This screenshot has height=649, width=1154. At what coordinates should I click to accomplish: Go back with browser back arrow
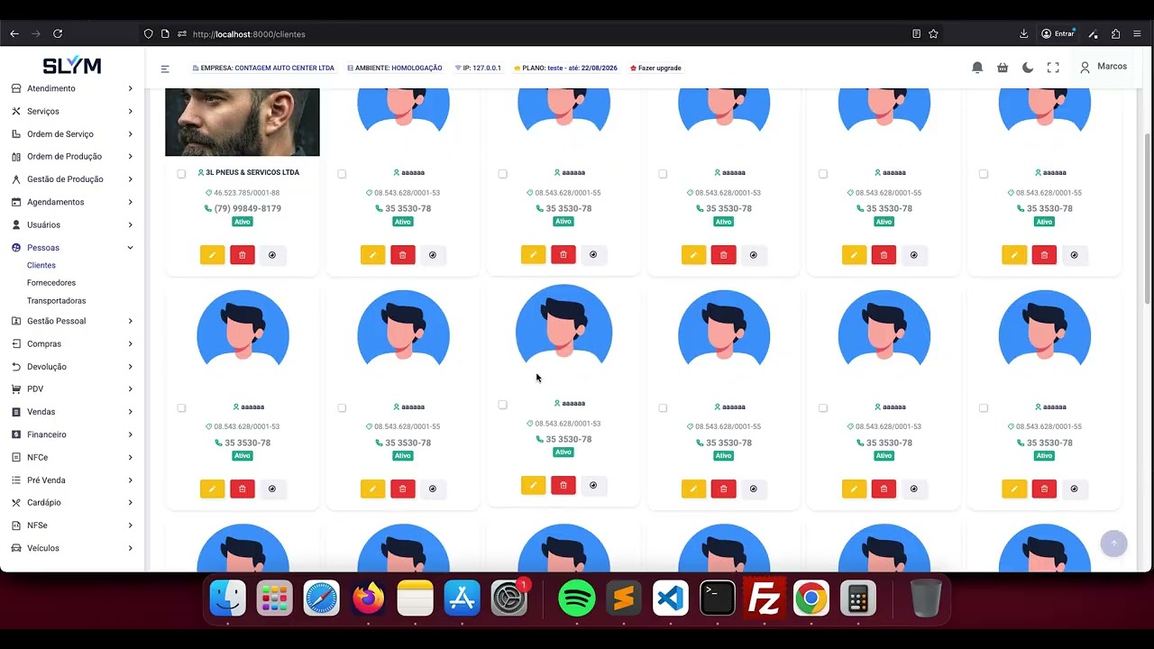(14, 34)
